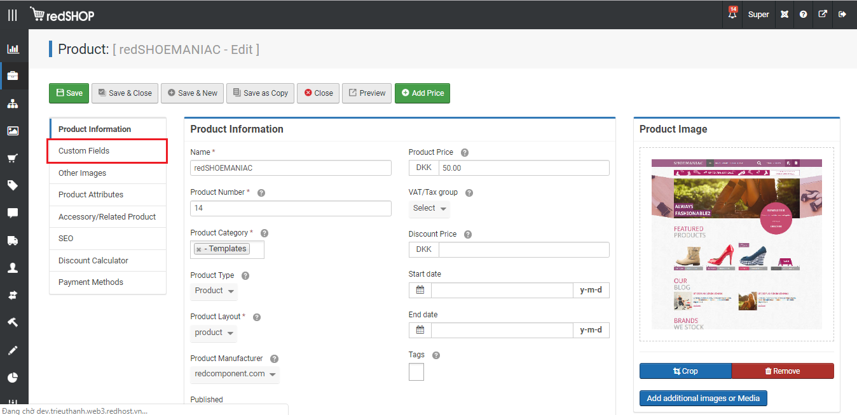
Task: Open the category hierarchy sidebar icon
Action: pyautogui.click(x=13, y=103)
